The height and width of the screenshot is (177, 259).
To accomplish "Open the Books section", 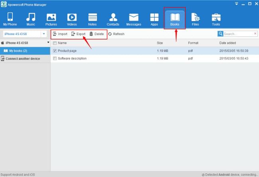I will click(175, 19).
